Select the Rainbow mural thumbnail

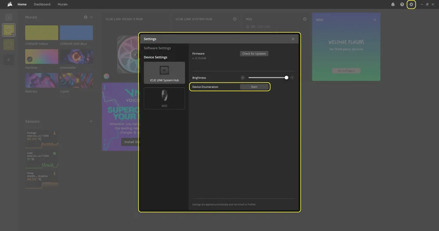(42, 57)
